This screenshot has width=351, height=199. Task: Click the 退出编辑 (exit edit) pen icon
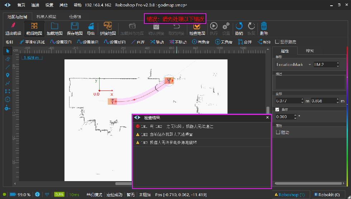pos(13,25)
